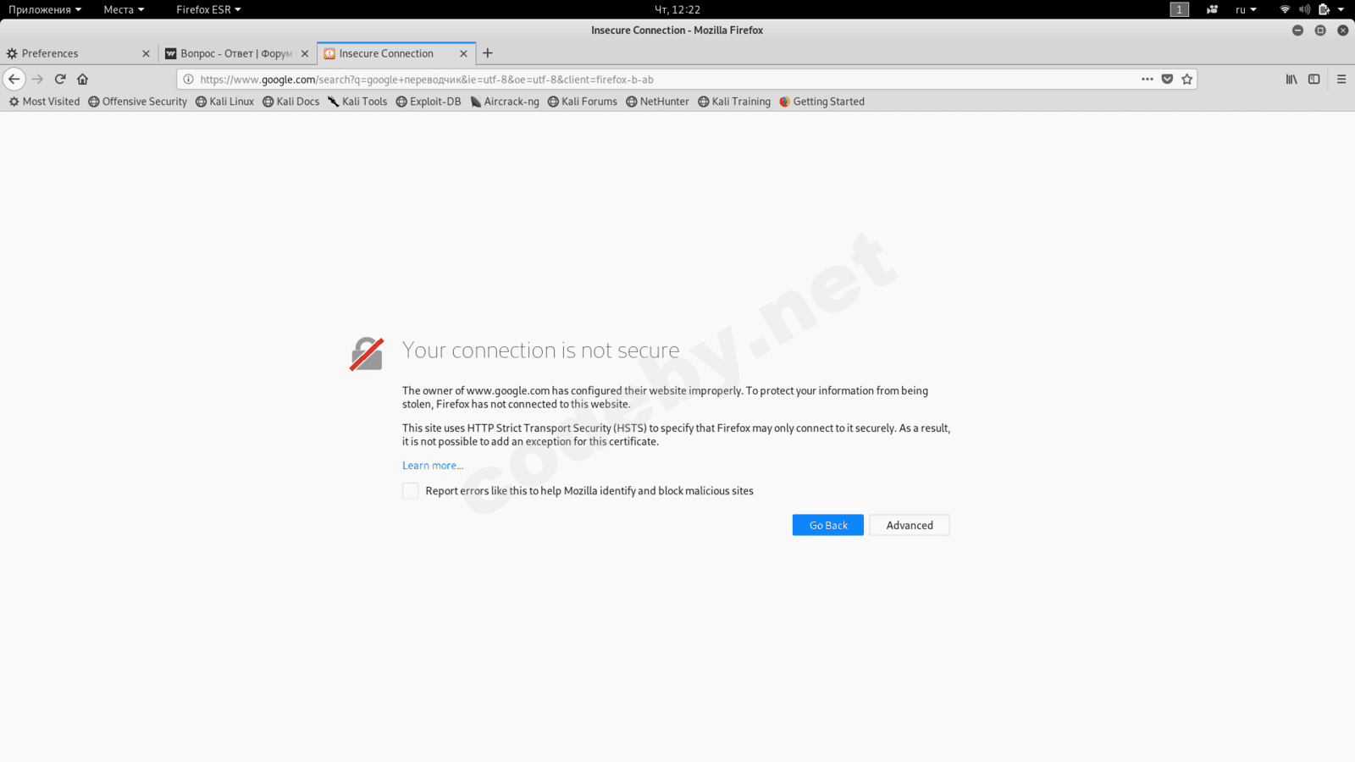Viewport: 1355px width, 762px height.
Task: Bookmark this page with the star
Action: point(1187,79)
